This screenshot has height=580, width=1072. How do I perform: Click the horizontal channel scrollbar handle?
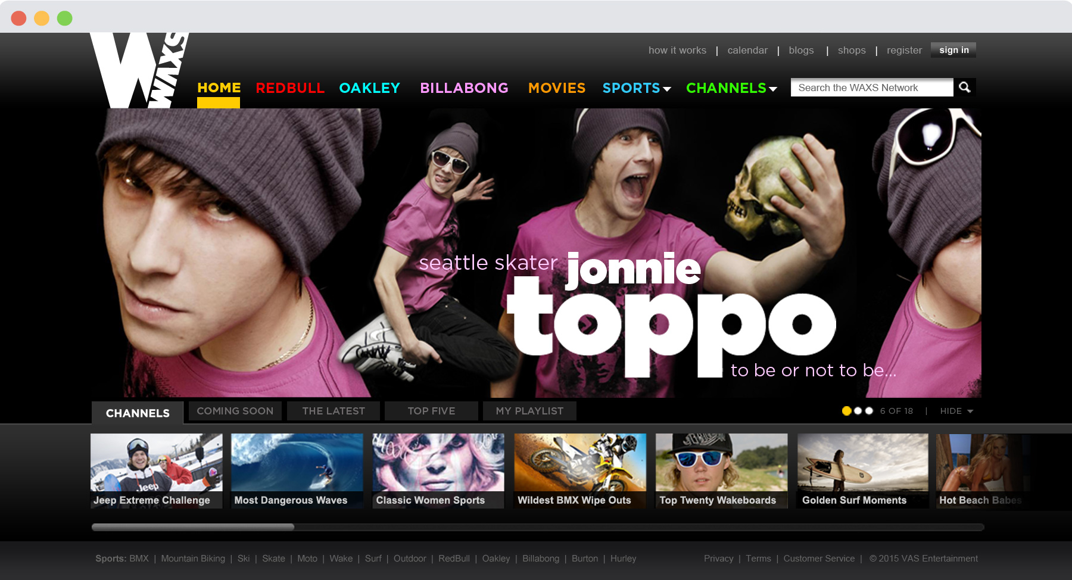coord(193,527)
